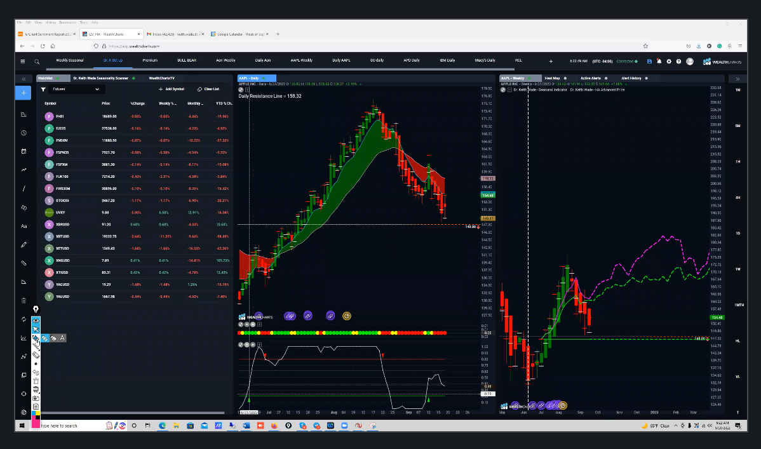The image size is (761, 449).
Task: Switch to BULL BEAR workspace tab
Action: [187, 60]
